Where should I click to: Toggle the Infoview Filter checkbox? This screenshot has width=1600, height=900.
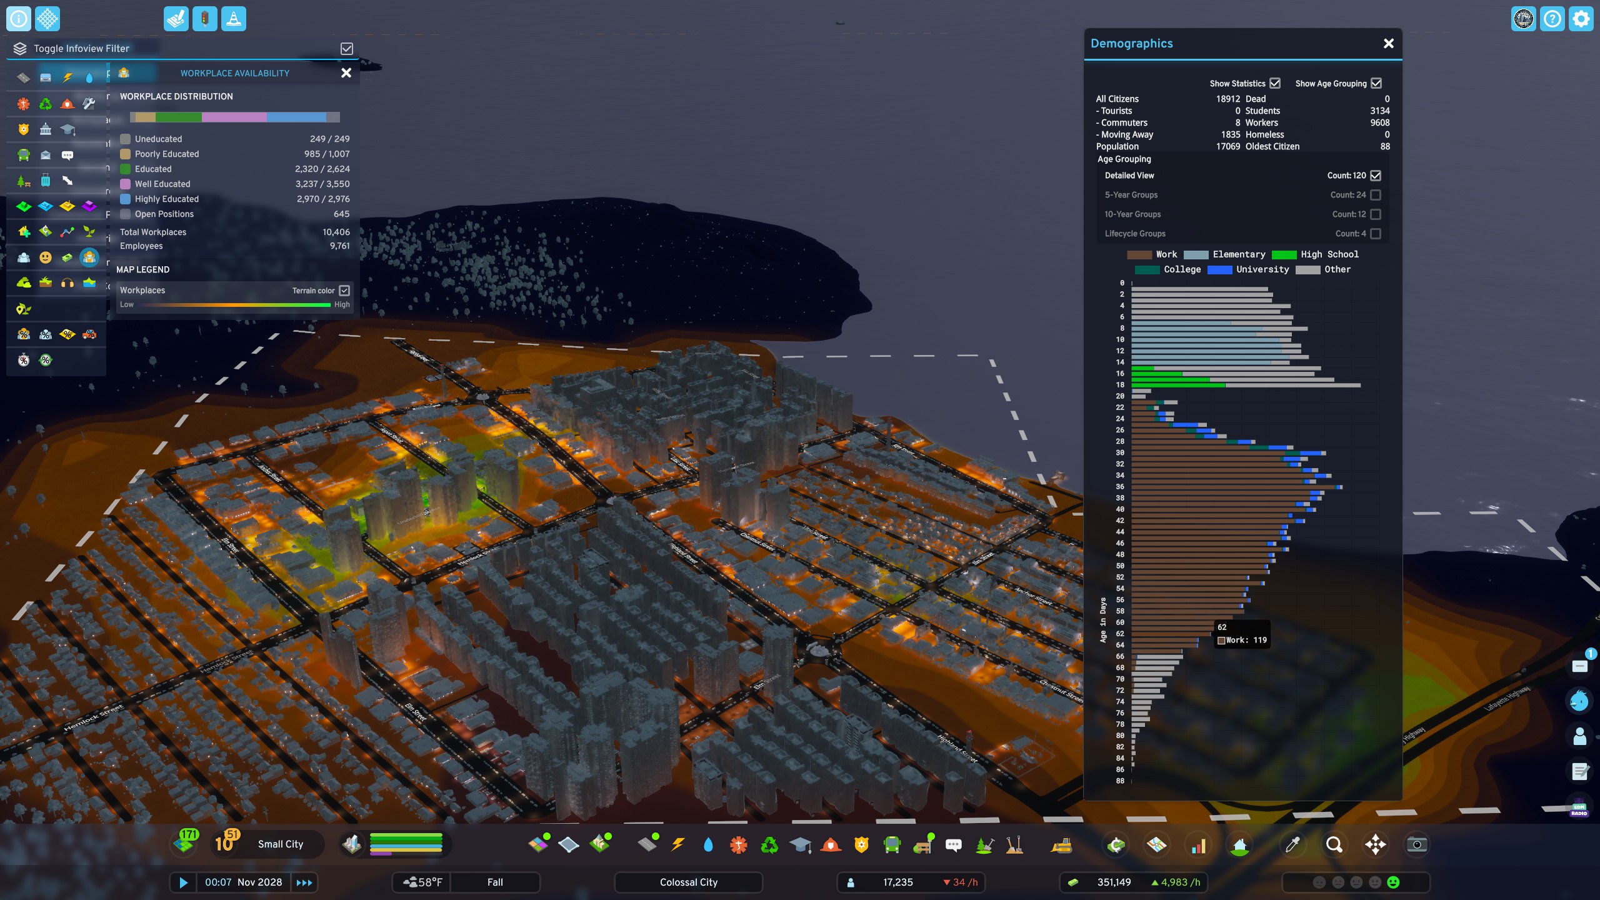tap(347, 49)
